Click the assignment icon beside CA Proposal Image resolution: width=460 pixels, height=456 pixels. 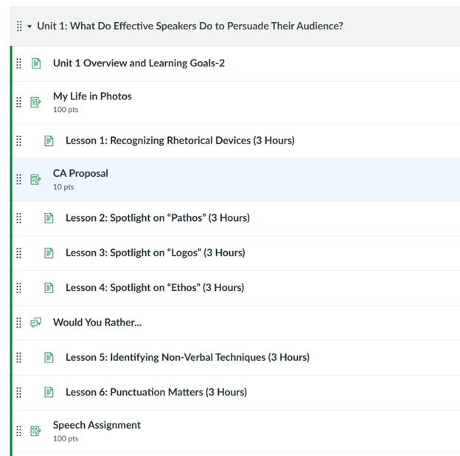pyautogui.click(x=36, y=180)
